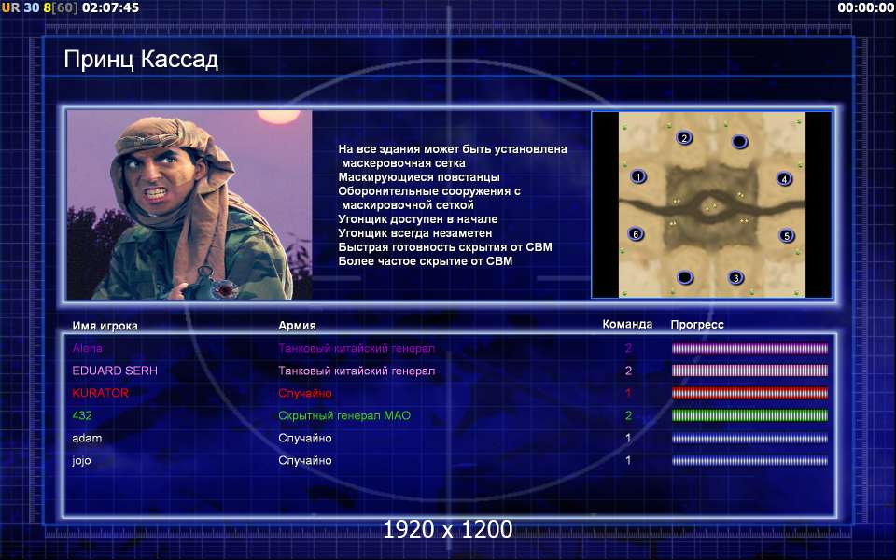Click the team number in KURATOR's row

pos(628,393)
